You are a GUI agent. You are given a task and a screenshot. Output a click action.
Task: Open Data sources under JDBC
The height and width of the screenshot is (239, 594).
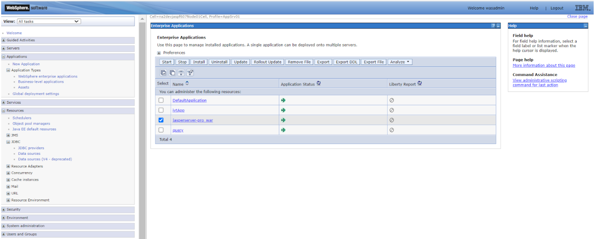pyautogui.click(x=29, y=154)
